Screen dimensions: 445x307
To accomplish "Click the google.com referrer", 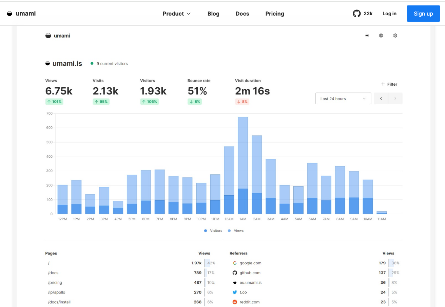I will coord(250,263).
